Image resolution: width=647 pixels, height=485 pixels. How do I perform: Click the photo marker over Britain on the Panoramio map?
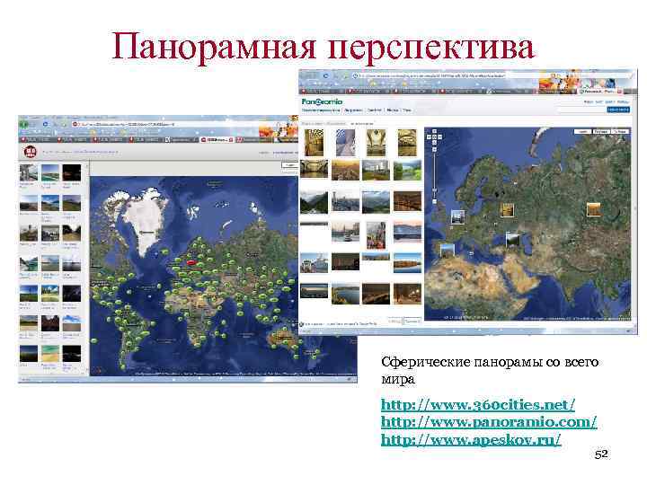tap(457, 217)
